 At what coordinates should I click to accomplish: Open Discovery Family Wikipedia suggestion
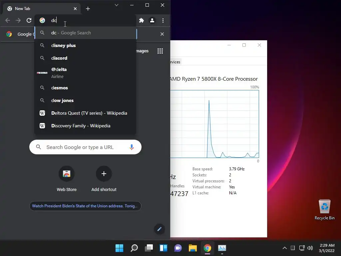coord(86,126)
